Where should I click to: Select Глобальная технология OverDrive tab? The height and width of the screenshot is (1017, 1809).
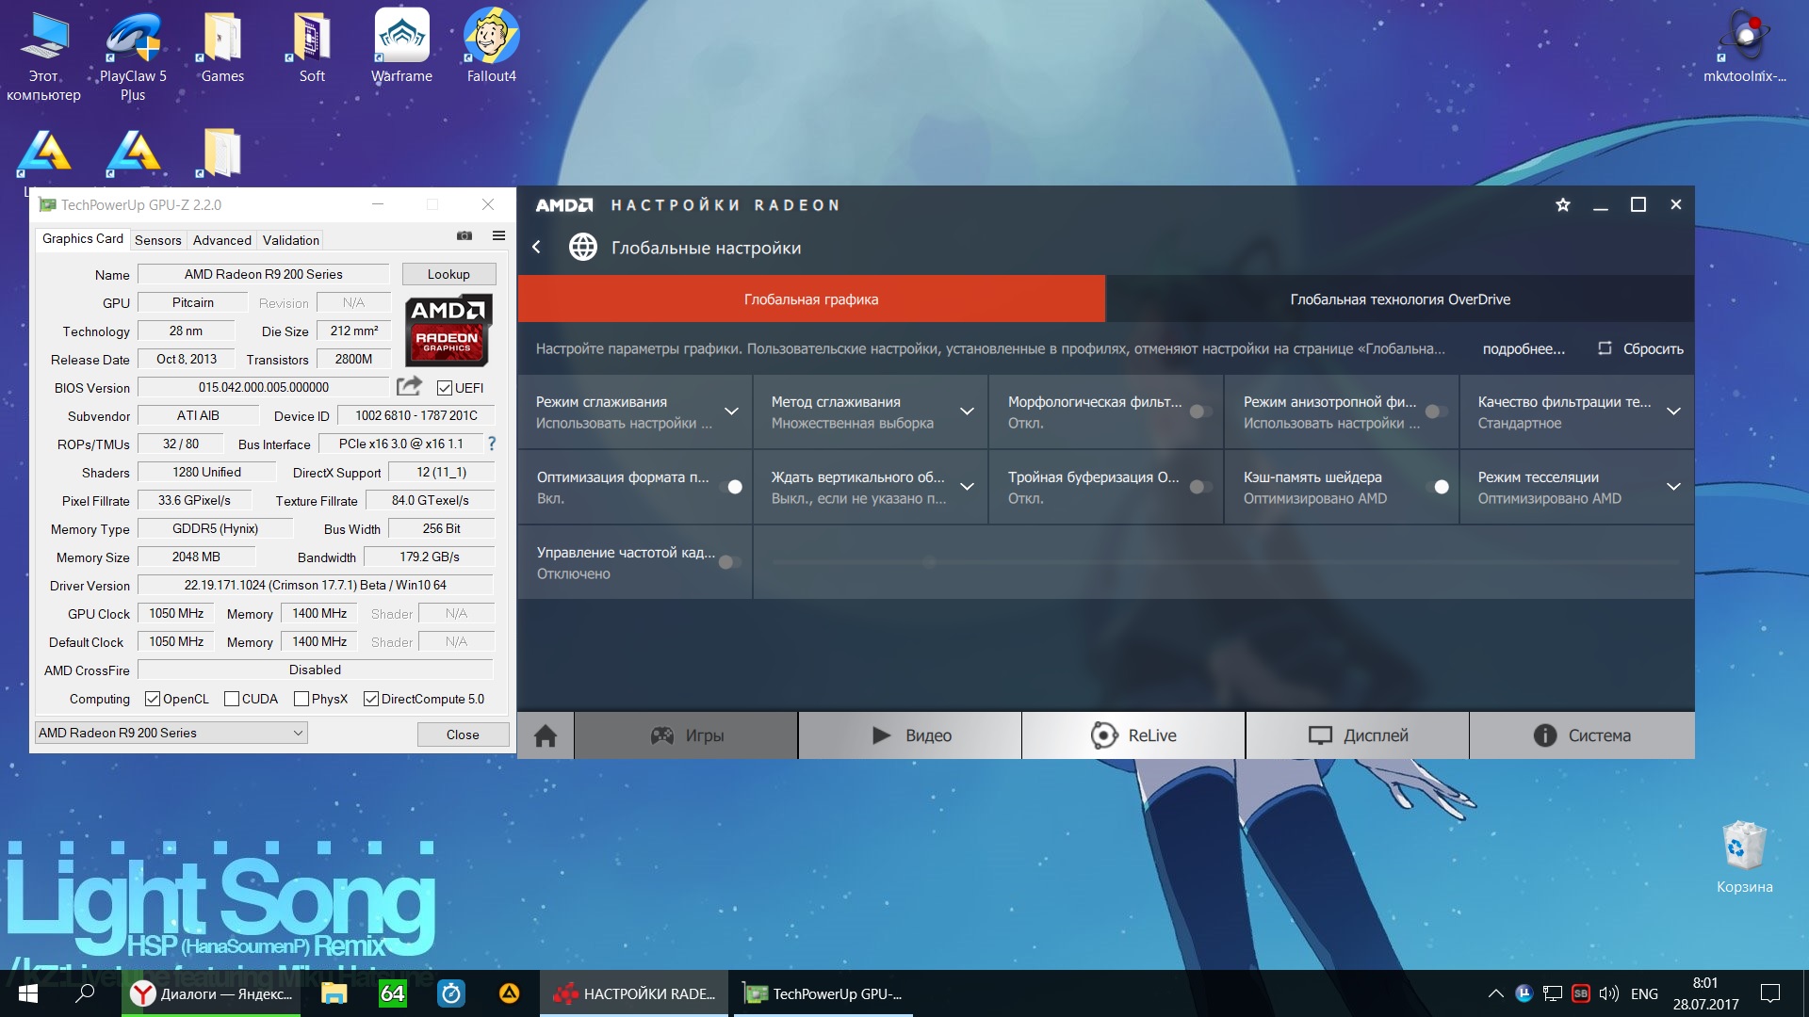(x=1400, y=299)
